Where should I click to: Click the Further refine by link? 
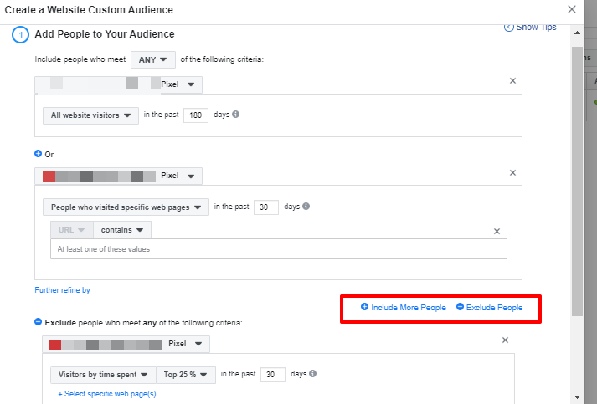(x=62, y=290)
